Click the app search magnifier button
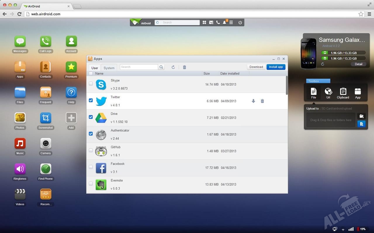The width and height of the screenshot is (374, 233). (x=161, y=67)
